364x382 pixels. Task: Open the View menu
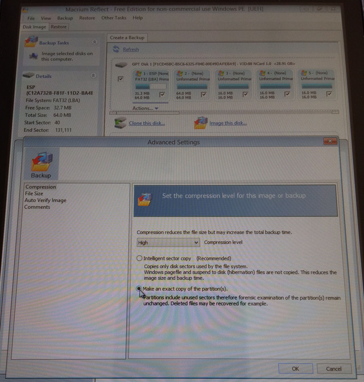pyautogui.click(x=46, y=18)
